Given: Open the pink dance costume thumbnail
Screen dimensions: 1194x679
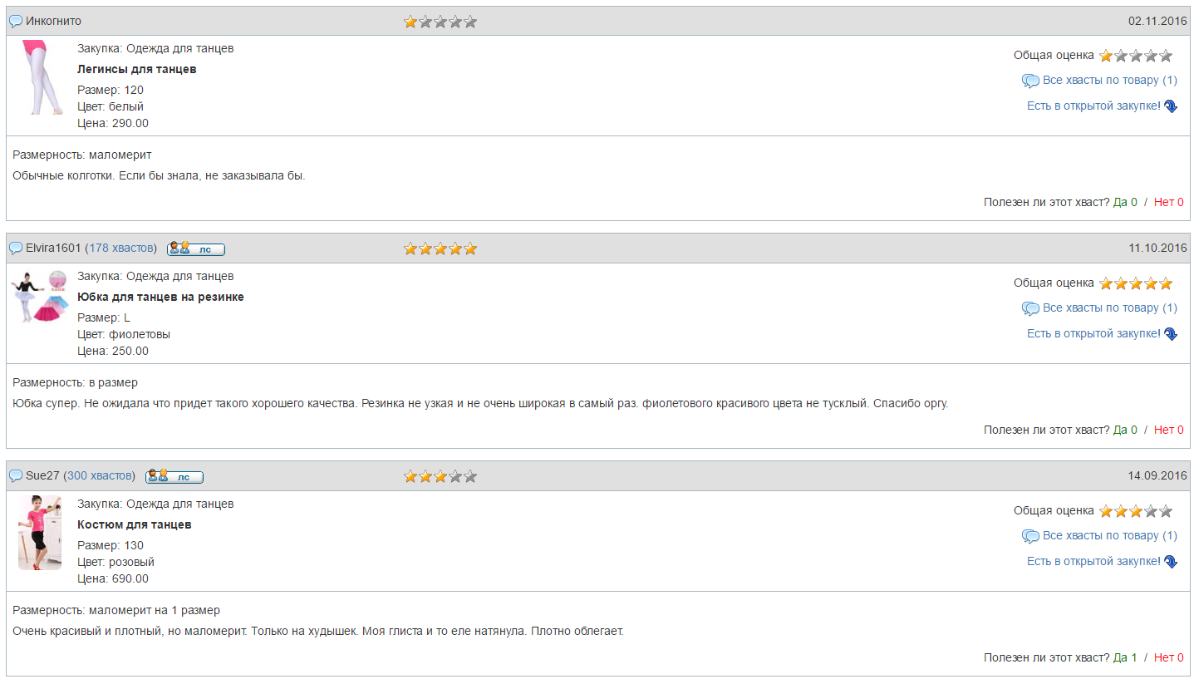Looking at the screenshot, I should tap(40, 533).
